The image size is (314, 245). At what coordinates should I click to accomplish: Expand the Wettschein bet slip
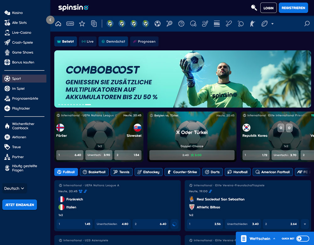click(x=258, y=238)
